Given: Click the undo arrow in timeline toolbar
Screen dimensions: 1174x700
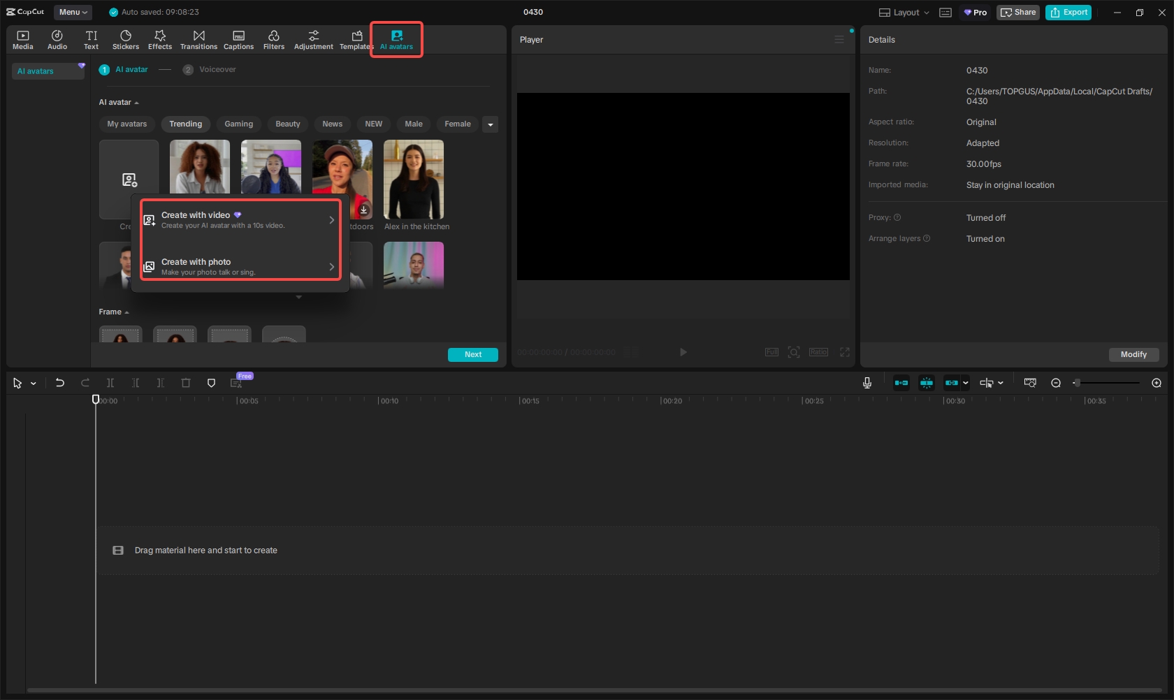Looking at the screenshot, I should [x=60, y=383].
